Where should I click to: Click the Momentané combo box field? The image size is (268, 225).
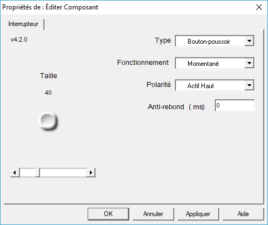(x=215, y=63)
